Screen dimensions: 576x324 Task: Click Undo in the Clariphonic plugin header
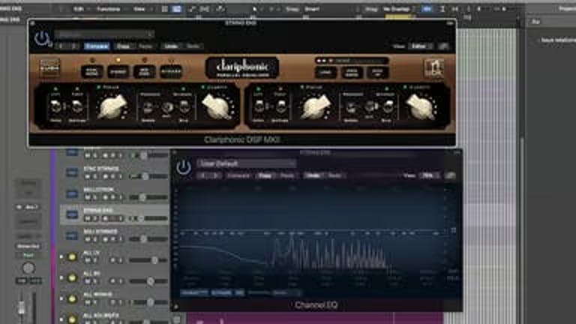click(x=171, y=46)
